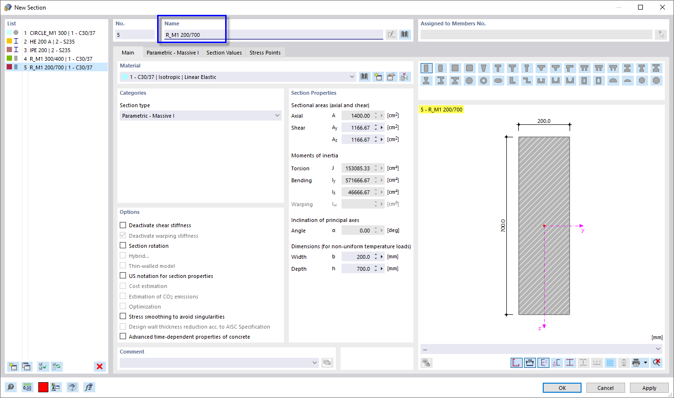Select the trapezoid section shape icon
Screen dimensions: 674x398
[x=484, y=68]
